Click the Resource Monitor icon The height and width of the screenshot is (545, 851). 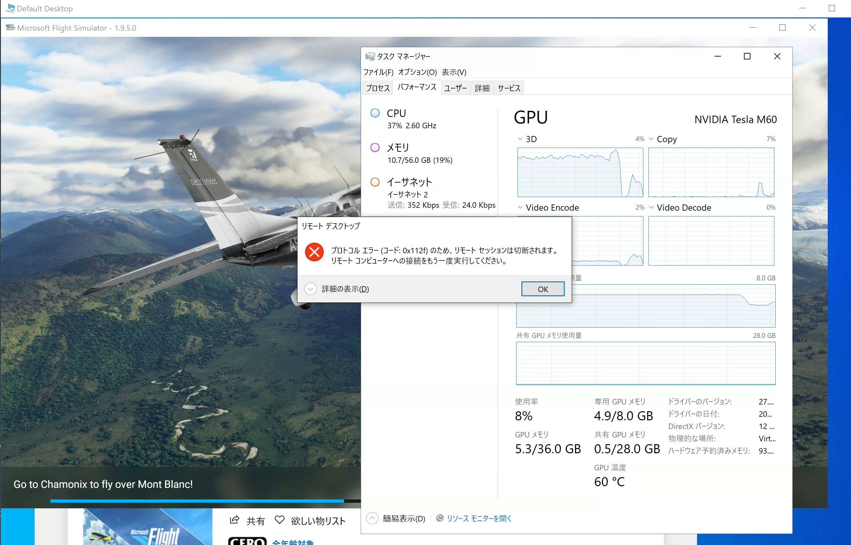click(440, 518)
